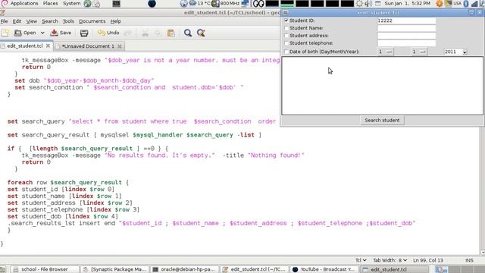Screen dimensions: 485x273
Task: Click the terminal launcher in top panel
Action: click(116, 4)
